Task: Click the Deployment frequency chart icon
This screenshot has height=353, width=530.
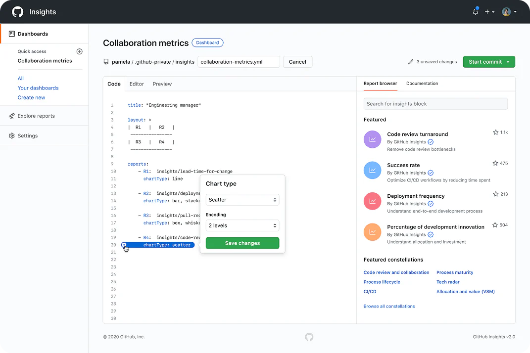Action: coord(373,201)
